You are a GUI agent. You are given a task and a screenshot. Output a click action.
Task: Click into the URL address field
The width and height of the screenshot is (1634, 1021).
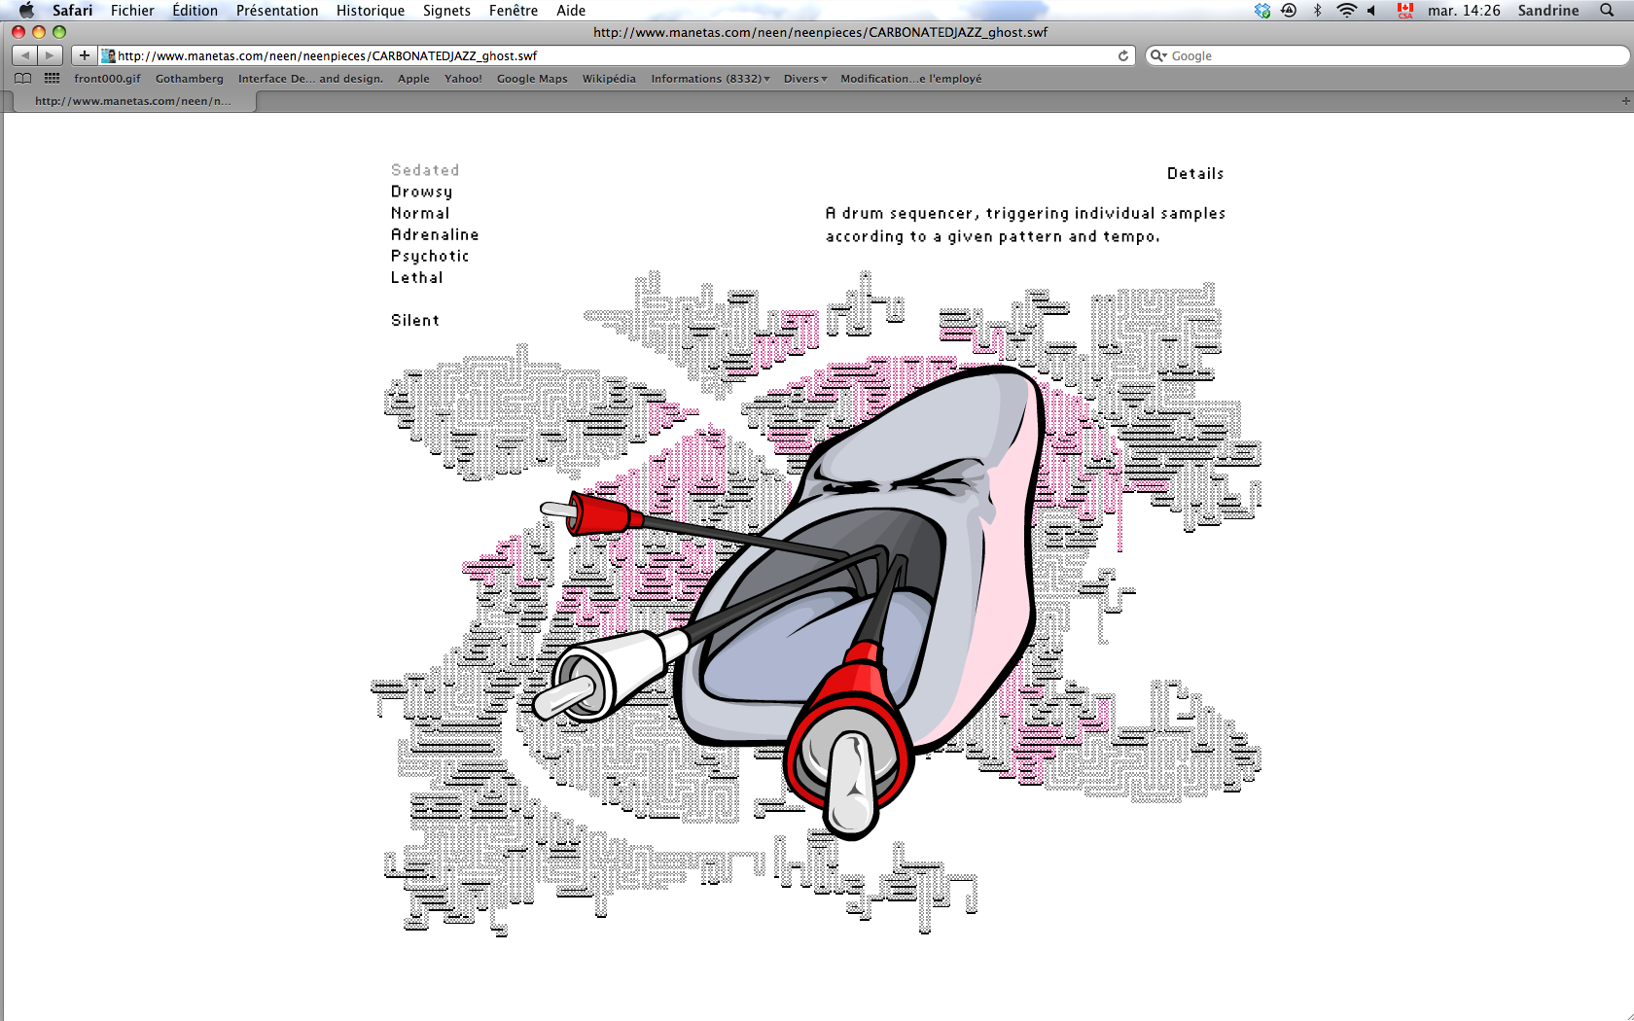coord(615,55)
